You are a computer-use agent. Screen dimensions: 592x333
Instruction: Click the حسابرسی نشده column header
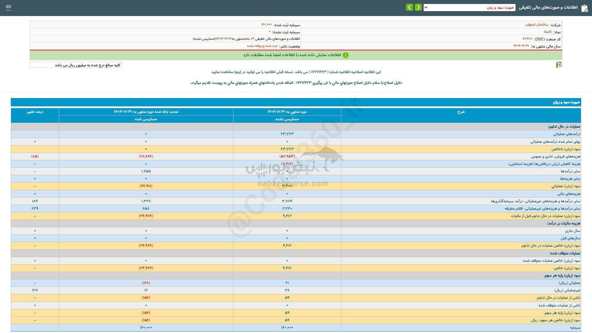287,119
